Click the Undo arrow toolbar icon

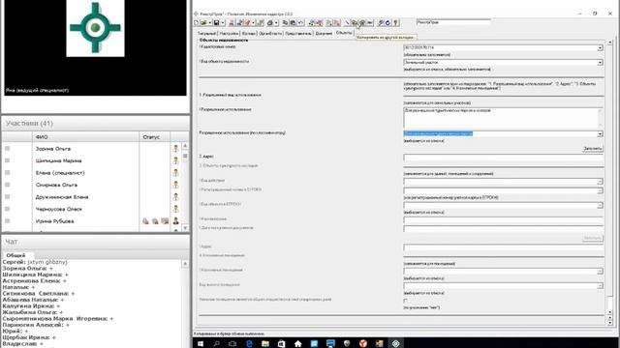300,23
